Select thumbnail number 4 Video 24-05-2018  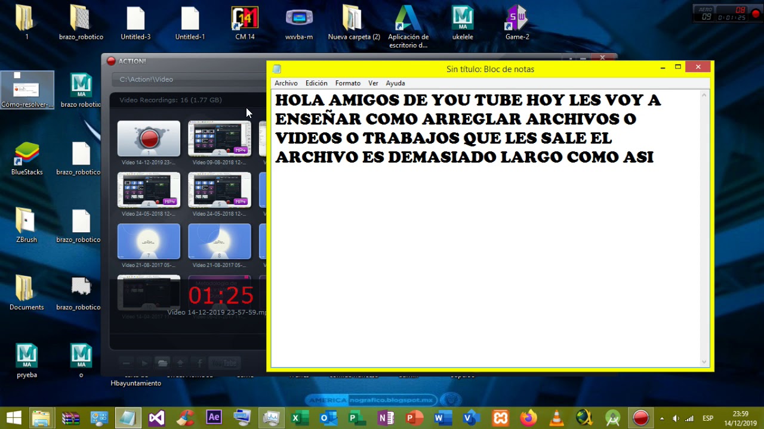coord(149,189)
